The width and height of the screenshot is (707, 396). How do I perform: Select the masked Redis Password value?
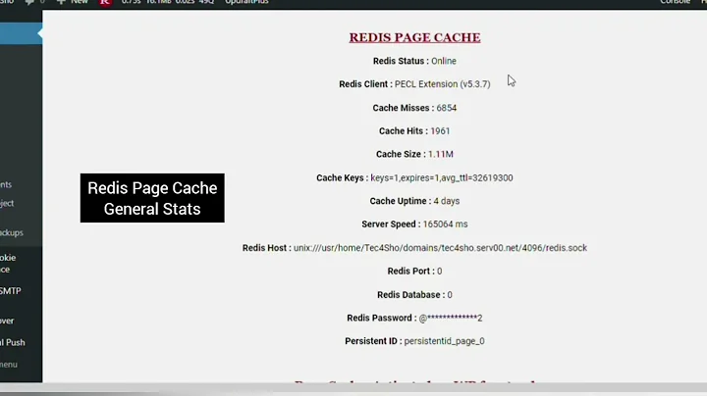451,319
